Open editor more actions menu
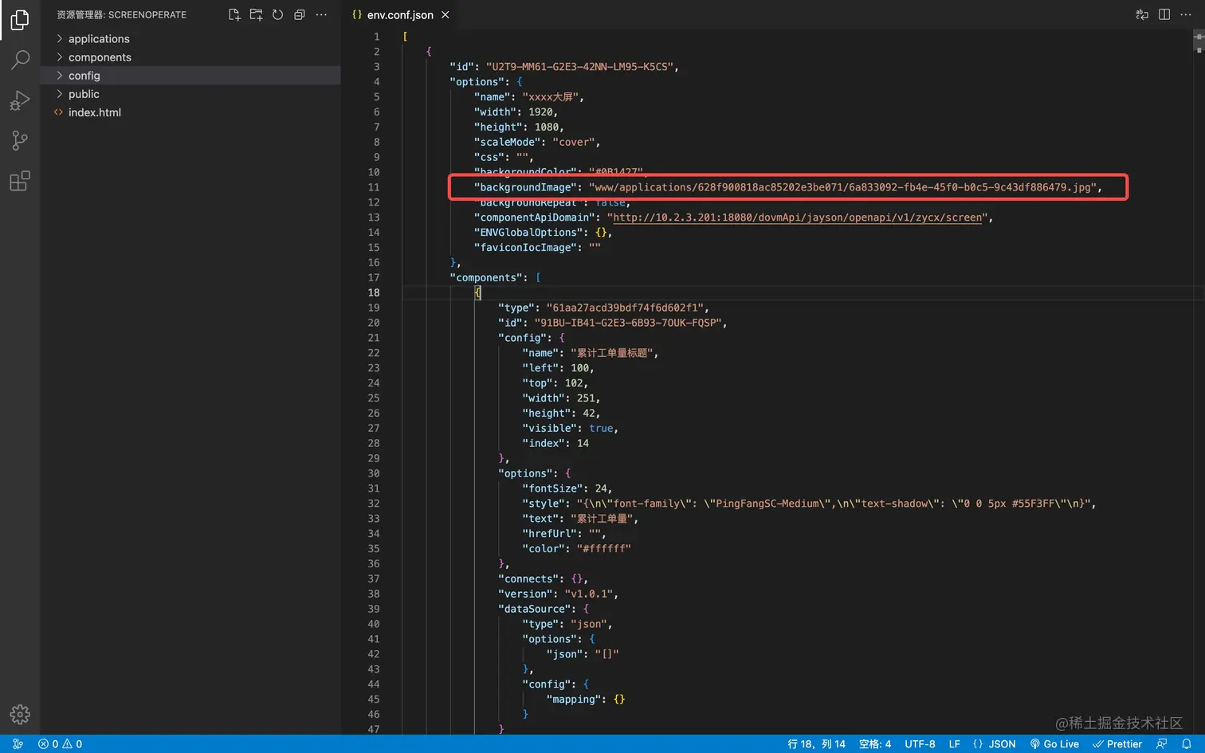The height and width of the screenshot is (753, 1205). (x=1186, y=14)
